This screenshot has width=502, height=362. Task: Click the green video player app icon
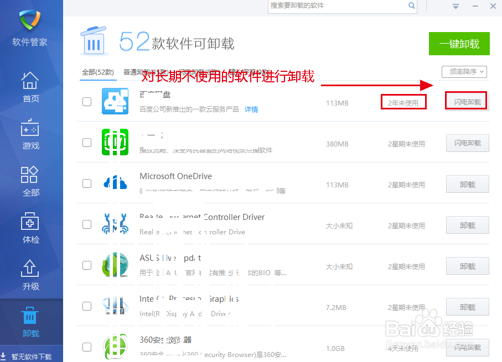pos(115,142)
